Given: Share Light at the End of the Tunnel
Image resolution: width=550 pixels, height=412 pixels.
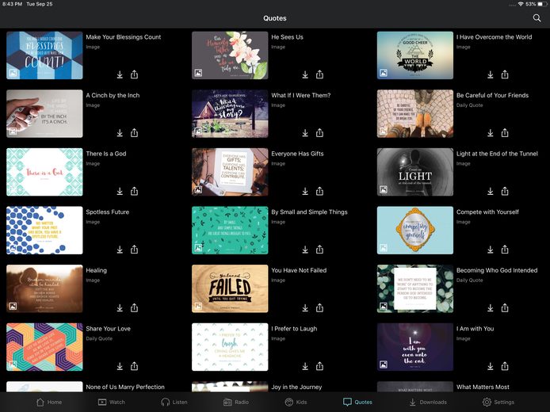Looking at the screenshot, I should 505,191.
